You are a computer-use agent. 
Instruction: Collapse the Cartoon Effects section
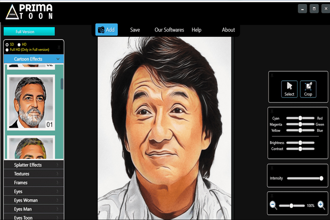coord(33,59)
